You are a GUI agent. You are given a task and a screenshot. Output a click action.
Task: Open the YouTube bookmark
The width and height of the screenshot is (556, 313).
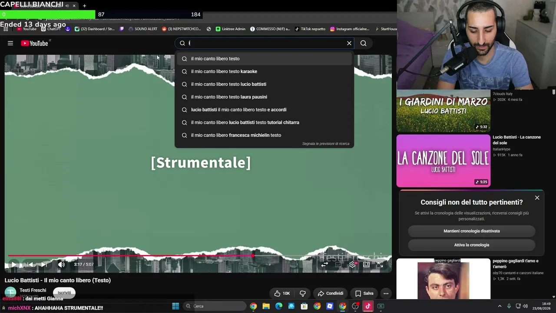pyautogui.click(x=26, y=29)
